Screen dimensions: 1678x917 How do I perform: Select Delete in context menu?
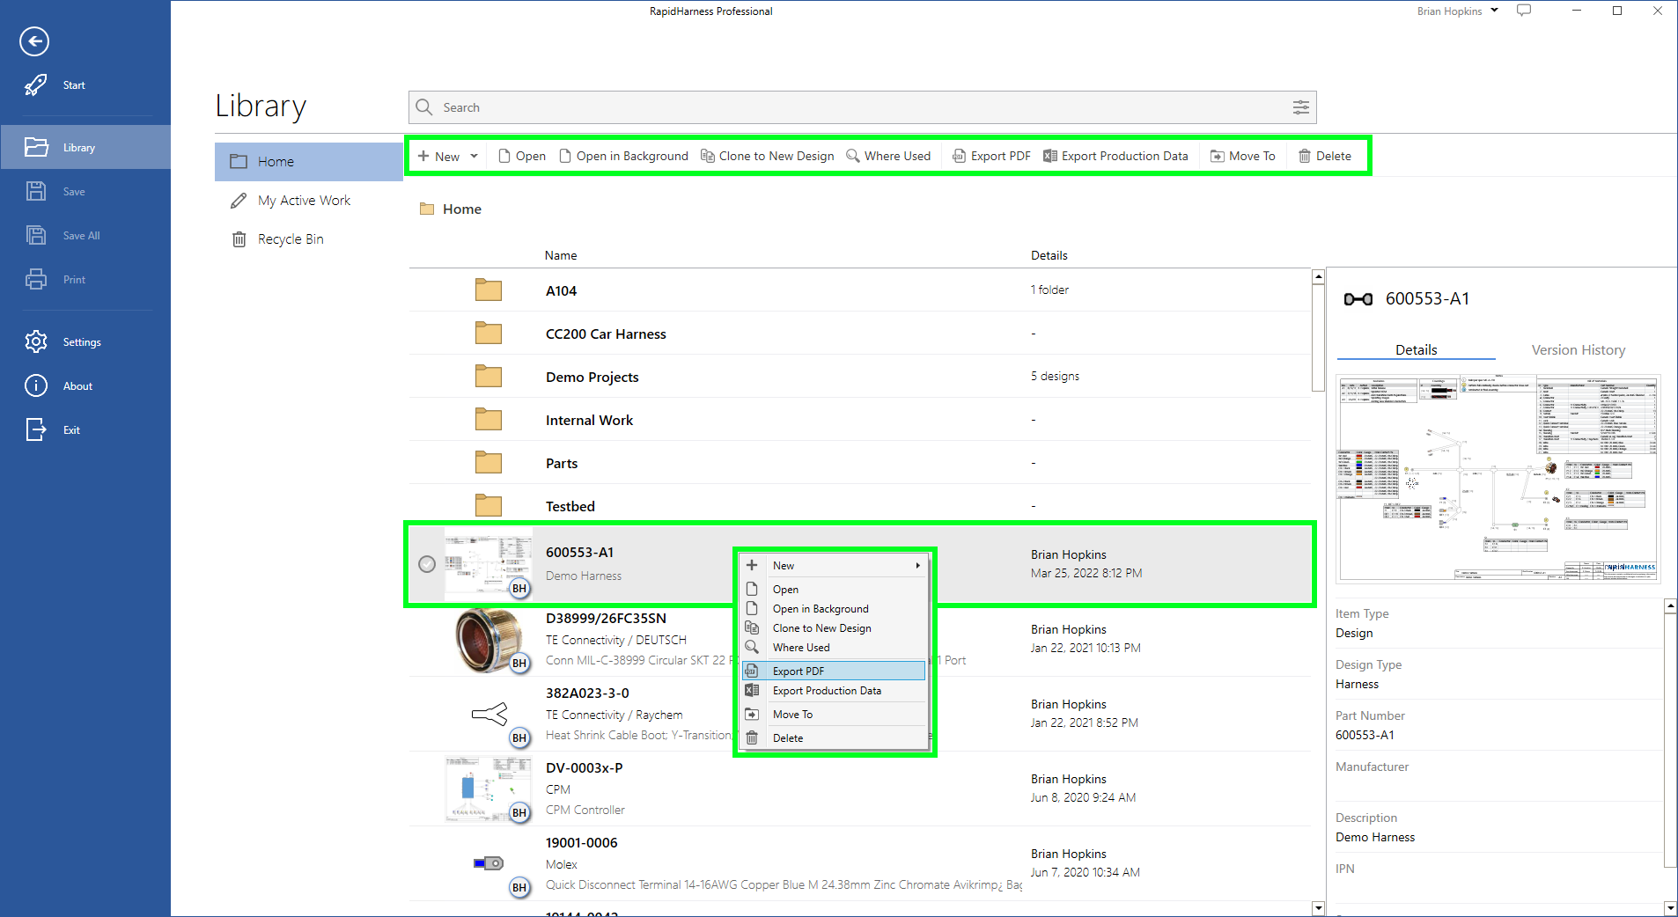835,737
